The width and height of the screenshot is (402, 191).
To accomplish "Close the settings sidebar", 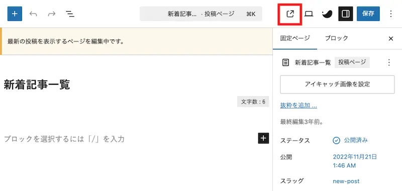I will point(391,38).
